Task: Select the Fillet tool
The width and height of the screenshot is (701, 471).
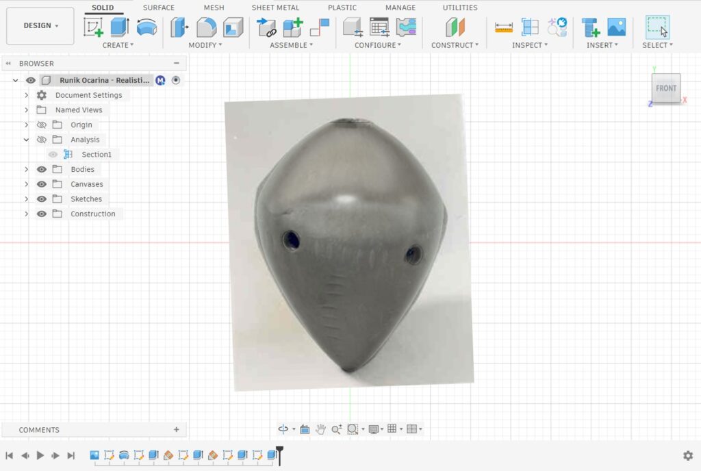Action: click(206, 27)
